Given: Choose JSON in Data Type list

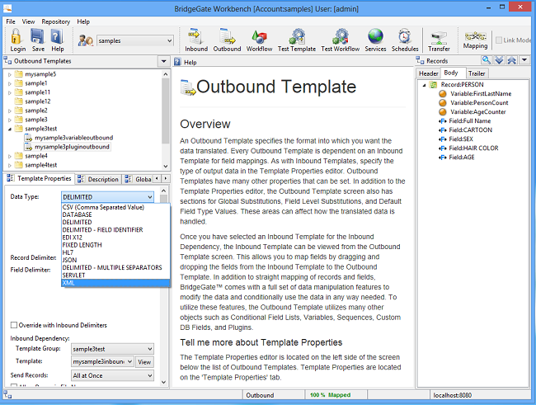Looking at the screenshot, I should coord(115,261).
